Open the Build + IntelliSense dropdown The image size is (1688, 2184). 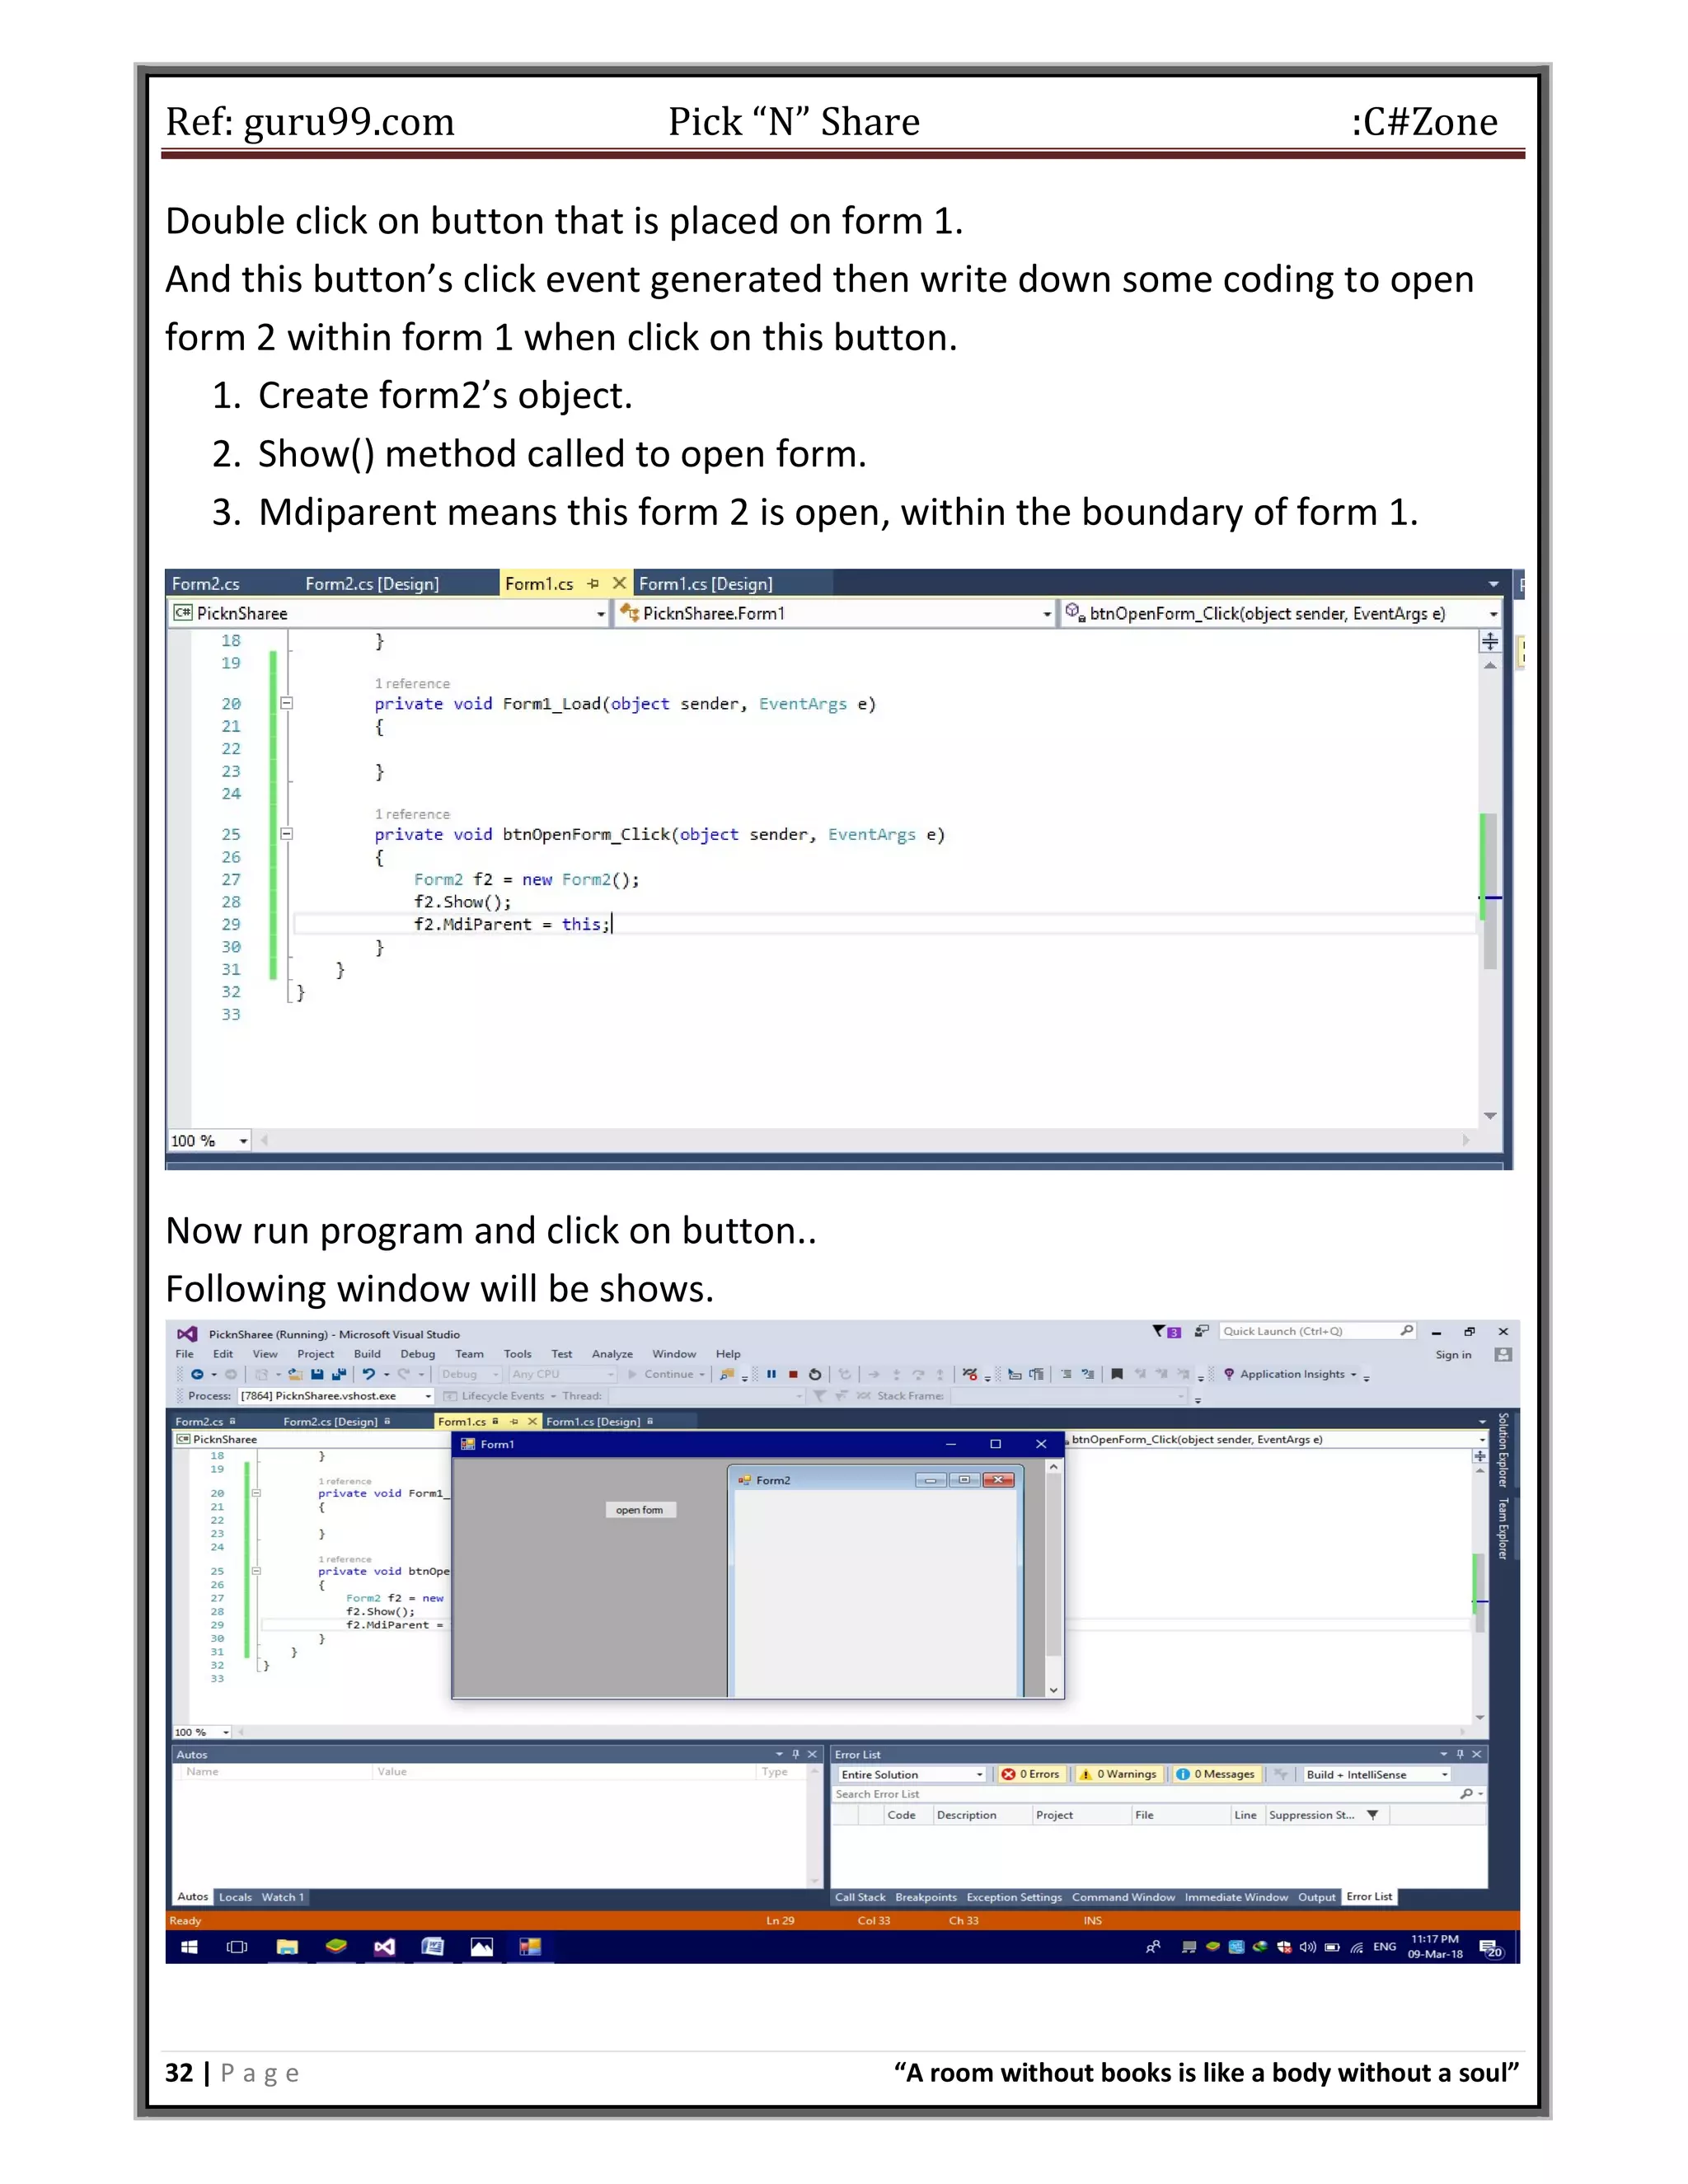tap(1375, 1774)
